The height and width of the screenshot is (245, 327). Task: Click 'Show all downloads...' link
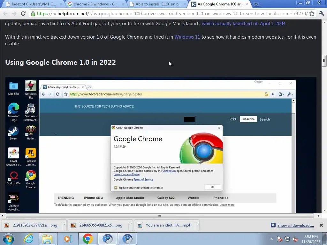coord(295,226)
